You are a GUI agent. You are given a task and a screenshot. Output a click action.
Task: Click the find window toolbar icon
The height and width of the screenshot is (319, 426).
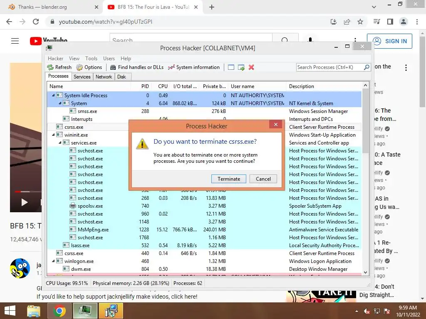tap(231, 67)
